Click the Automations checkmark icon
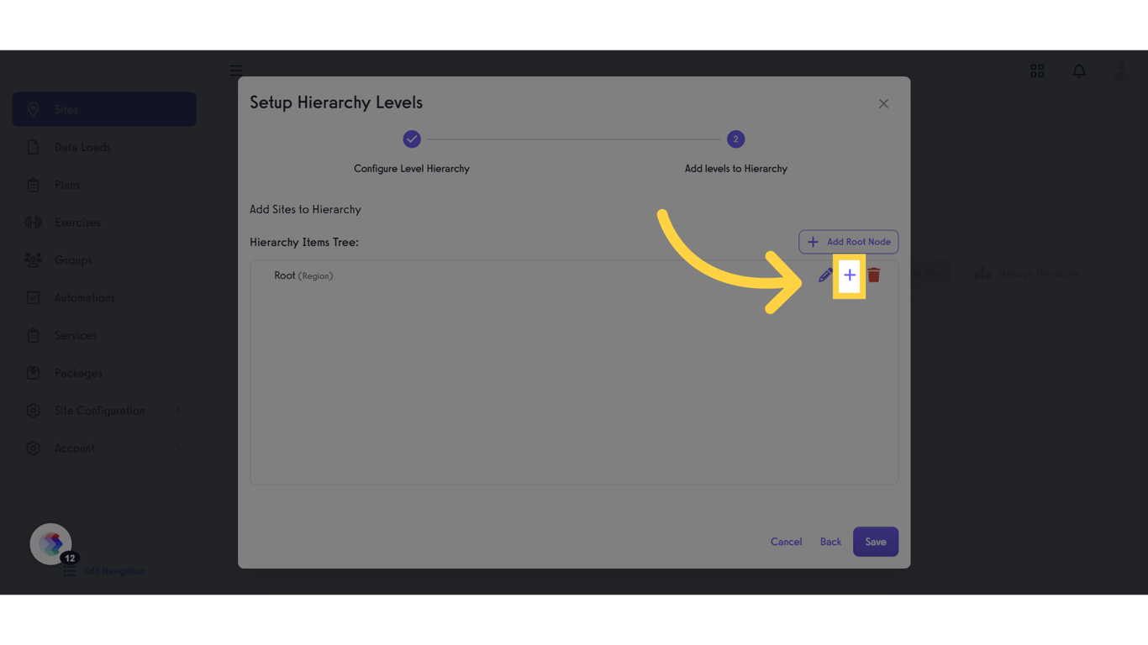The height and width of the screenshot is (645, 1148). pyautogui.click(x=33, y=298)
